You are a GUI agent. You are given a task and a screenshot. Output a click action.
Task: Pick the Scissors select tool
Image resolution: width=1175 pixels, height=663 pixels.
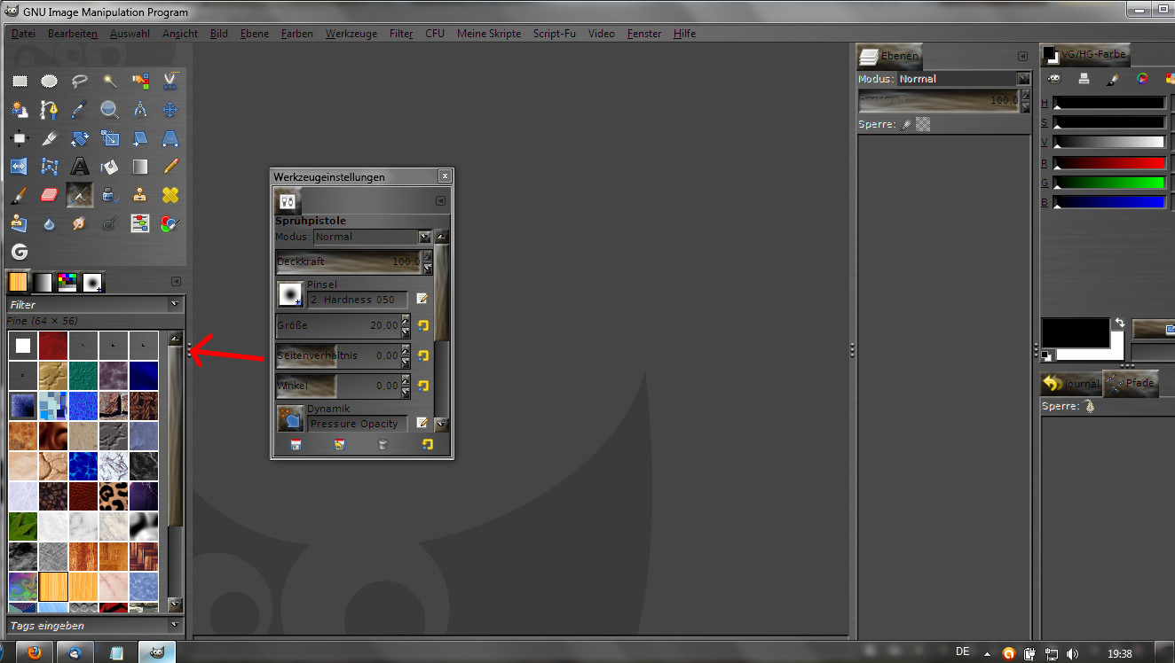coord(170,82)
